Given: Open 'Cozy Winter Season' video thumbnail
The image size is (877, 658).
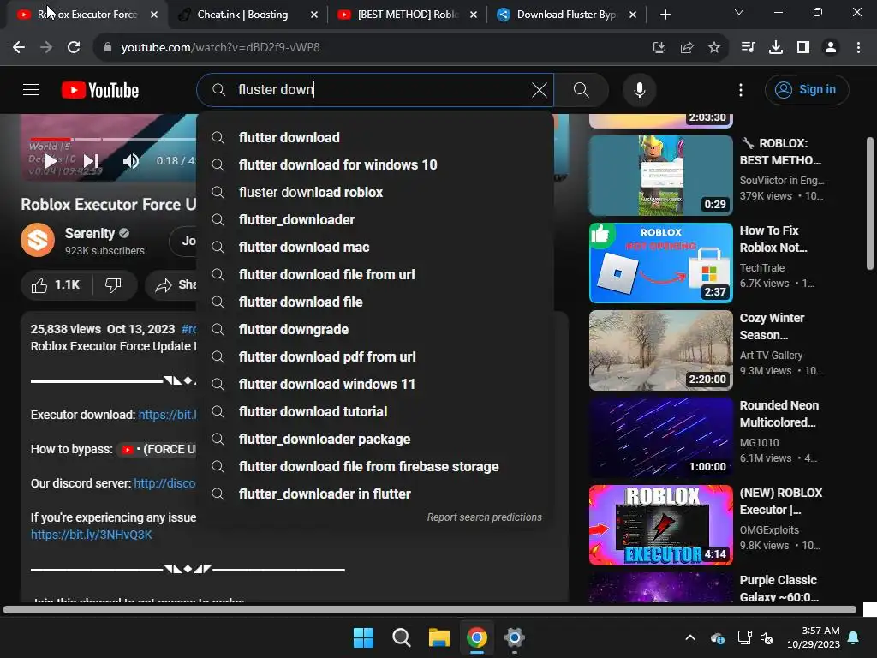Looking at the screenshot, I should [x=661, y=350].
